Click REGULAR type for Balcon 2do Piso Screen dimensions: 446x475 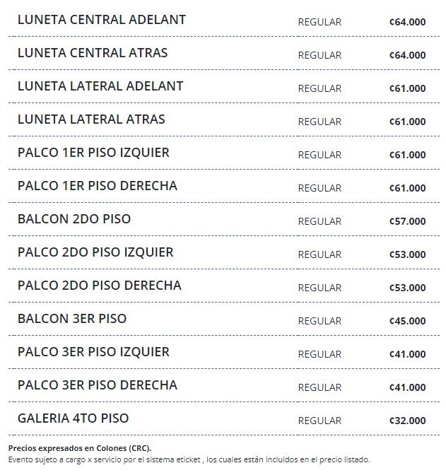(x=319, y=221)
